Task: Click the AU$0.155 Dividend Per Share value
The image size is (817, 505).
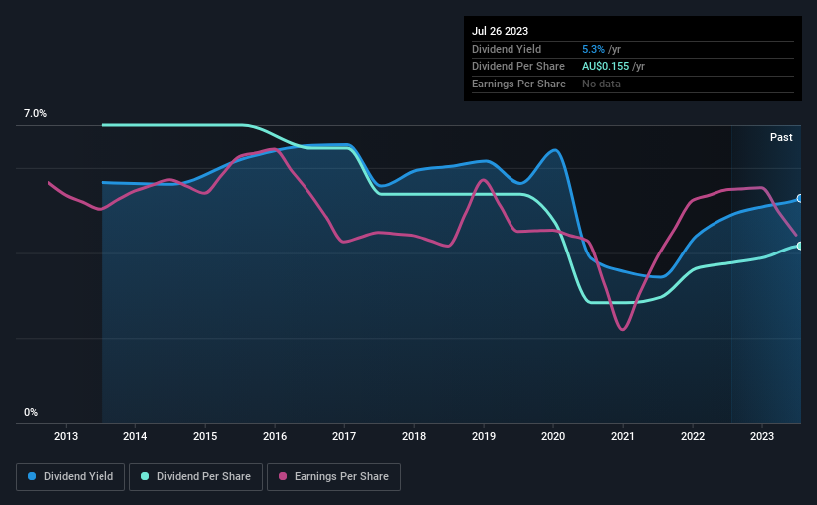Action: tap(605, 67)
